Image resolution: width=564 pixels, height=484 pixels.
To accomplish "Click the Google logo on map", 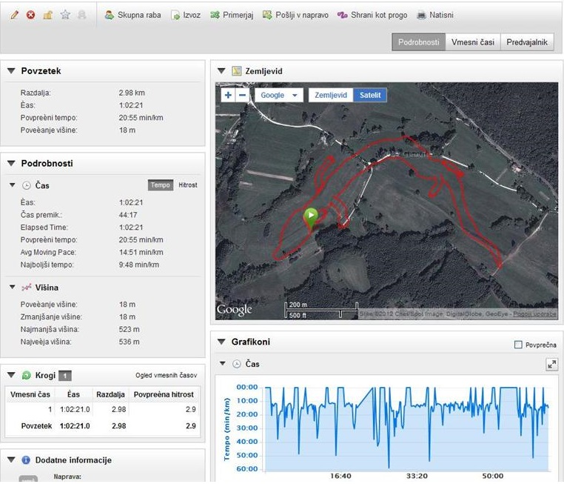I will (x=234, y=310).
